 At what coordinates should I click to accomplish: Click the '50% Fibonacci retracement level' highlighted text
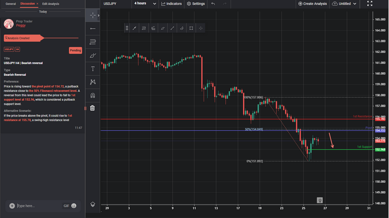point(53,91)
